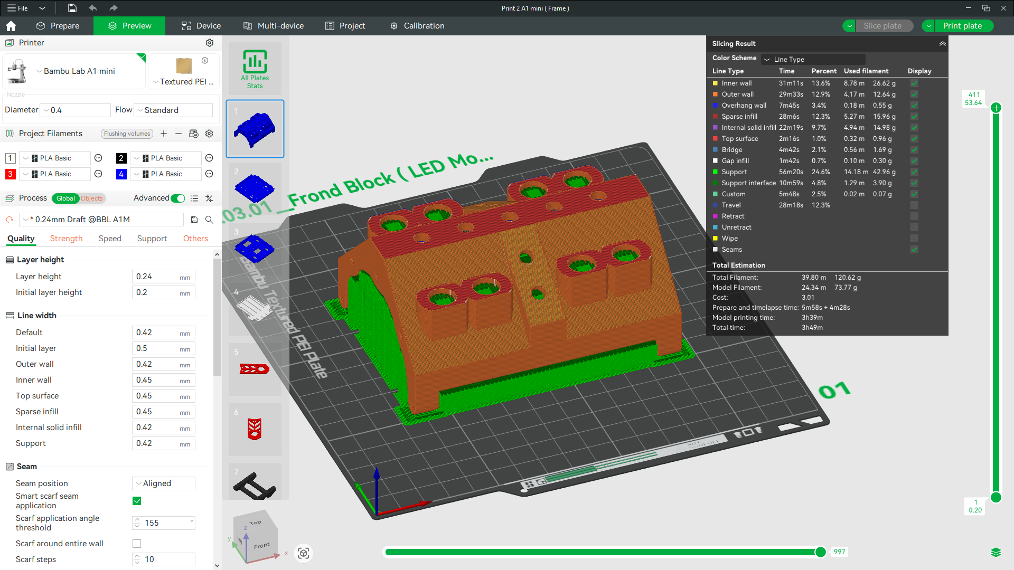This screenshot has height=570, width=1014.
Task: Switch to the Device tab
Action: point(201,26)
